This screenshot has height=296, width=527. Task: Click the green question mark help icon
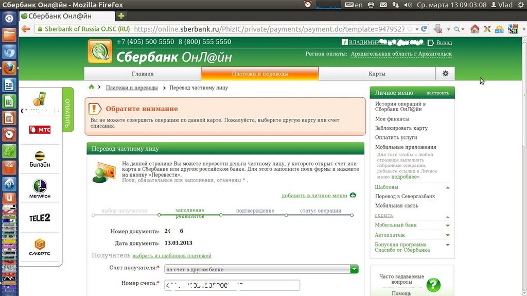(x=433, y=285)
